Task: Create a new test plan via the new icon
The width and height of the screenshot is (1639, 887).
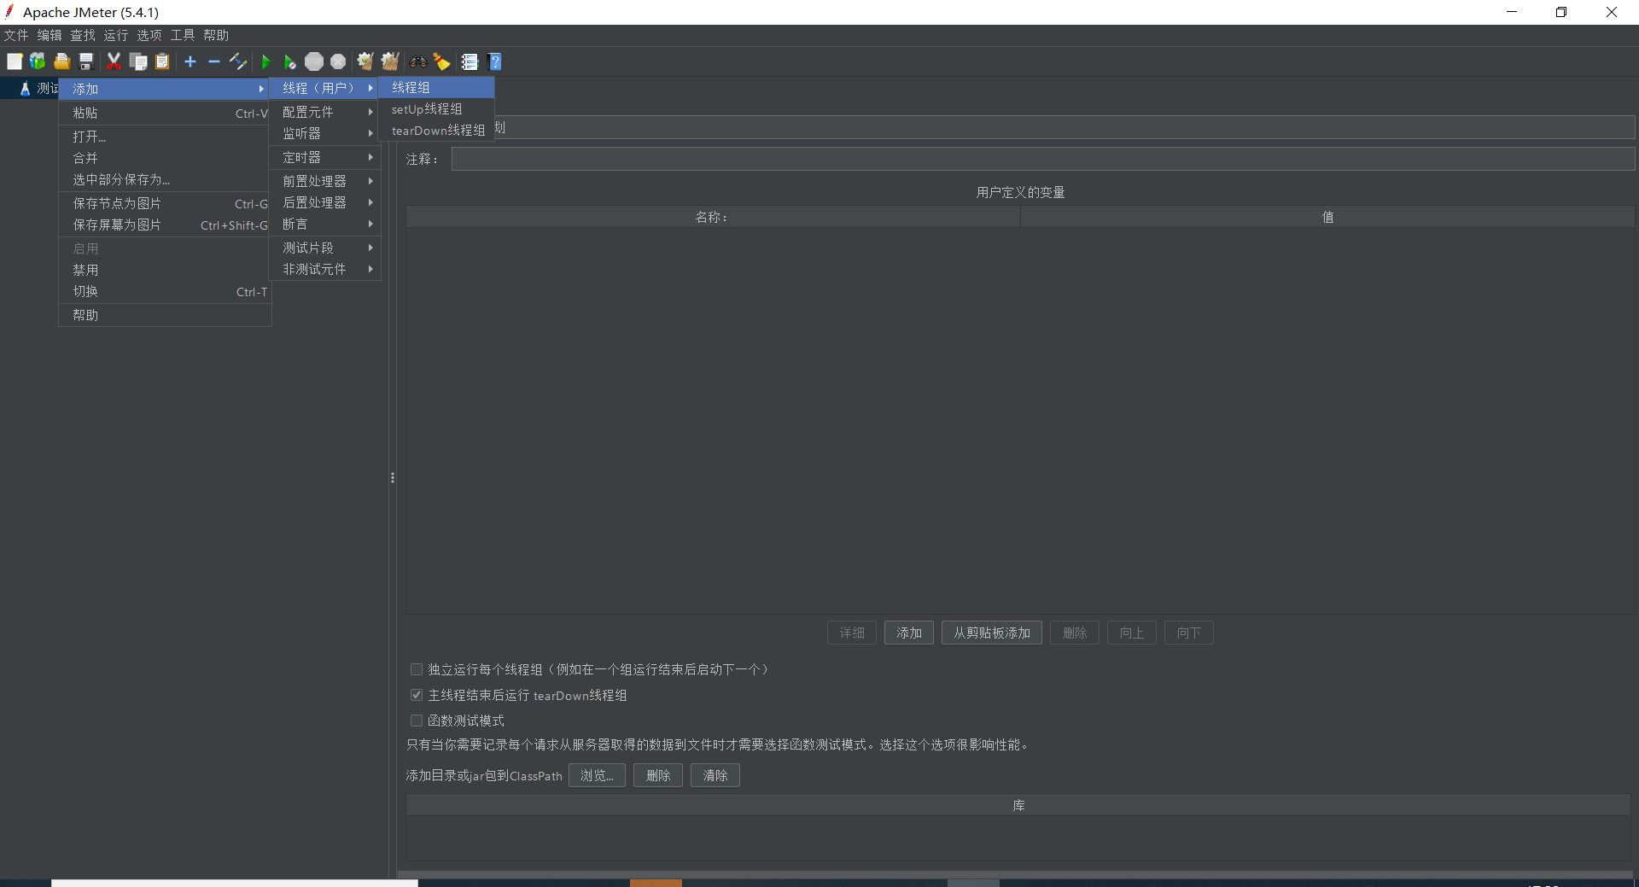Action: pos(15,61)
